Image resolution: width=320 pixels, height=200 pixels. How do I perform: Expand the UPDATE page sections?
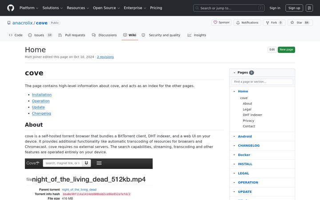click(234, 192)
